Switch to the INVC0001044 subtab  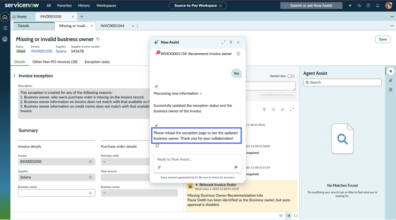pyautogui.click(x=113, y=26)
